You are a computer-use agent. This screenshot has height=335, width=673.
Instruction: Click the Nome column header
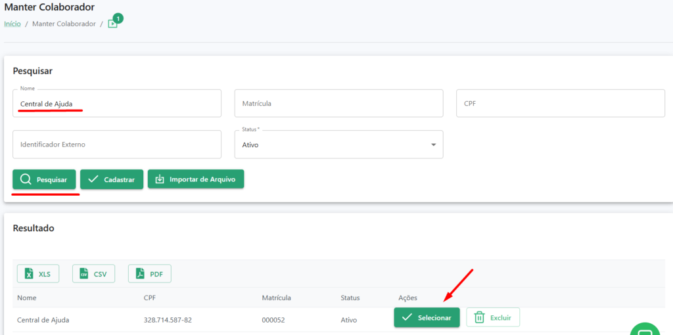pos(26,298)
